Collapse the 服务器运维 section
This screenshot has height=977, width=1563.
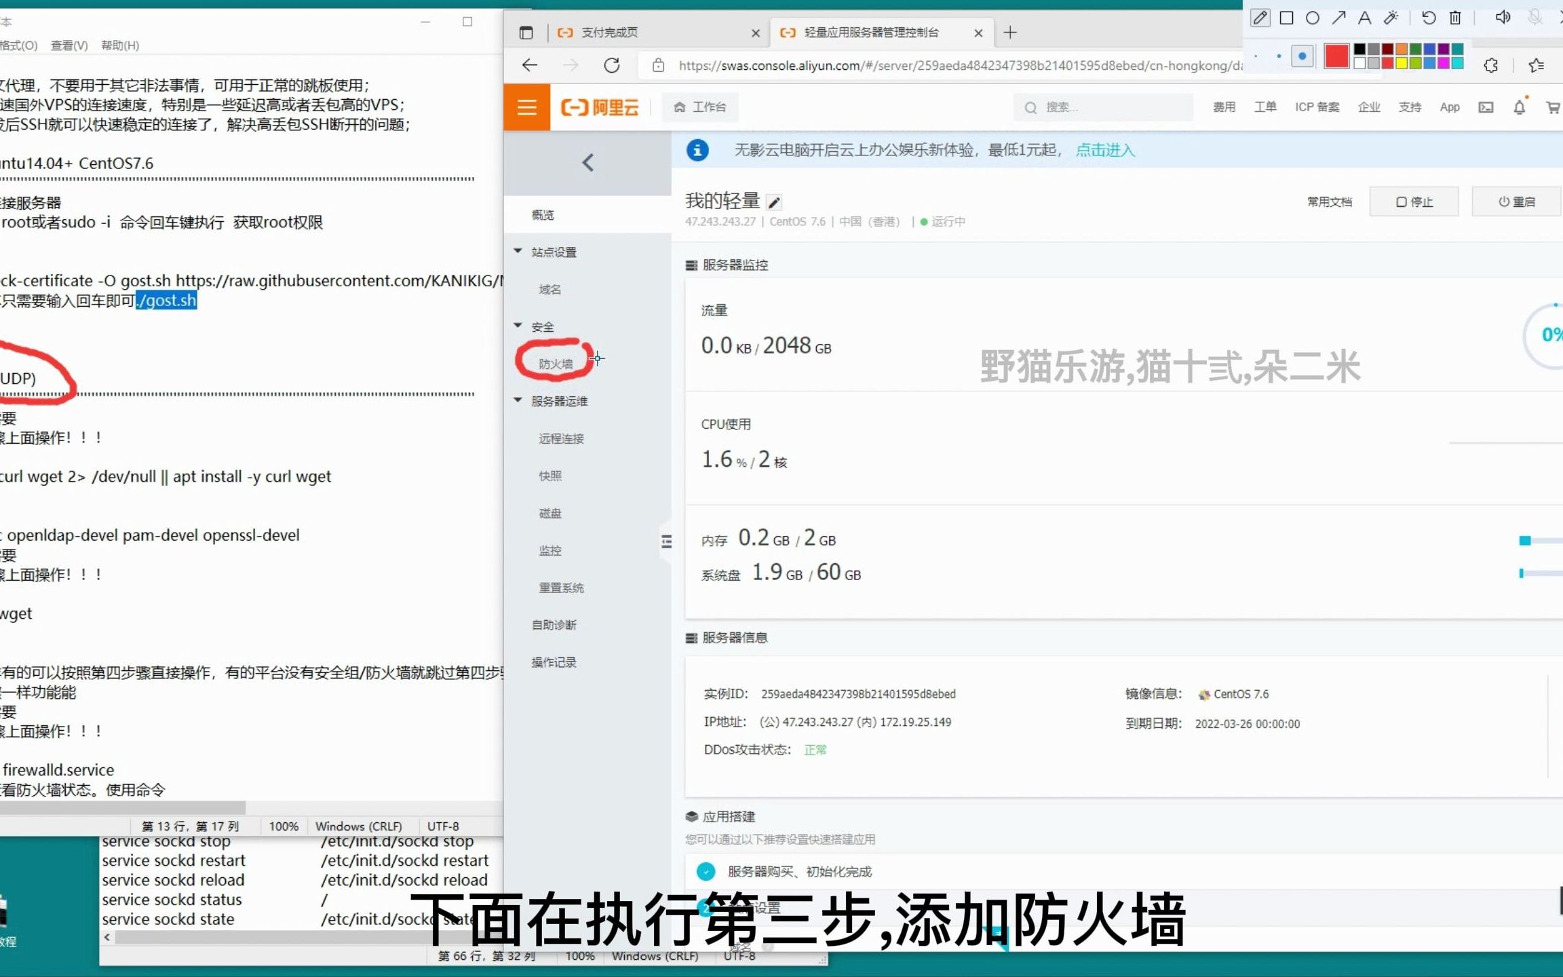tap(518, 400)
